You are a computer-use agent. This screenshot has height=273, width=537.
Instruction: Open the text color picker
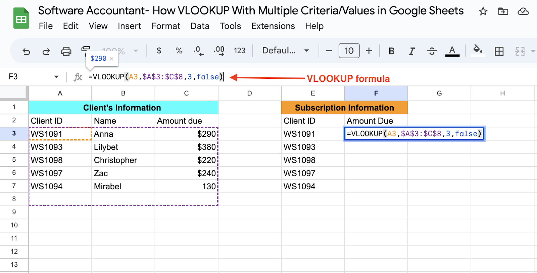tap(452, 51)
